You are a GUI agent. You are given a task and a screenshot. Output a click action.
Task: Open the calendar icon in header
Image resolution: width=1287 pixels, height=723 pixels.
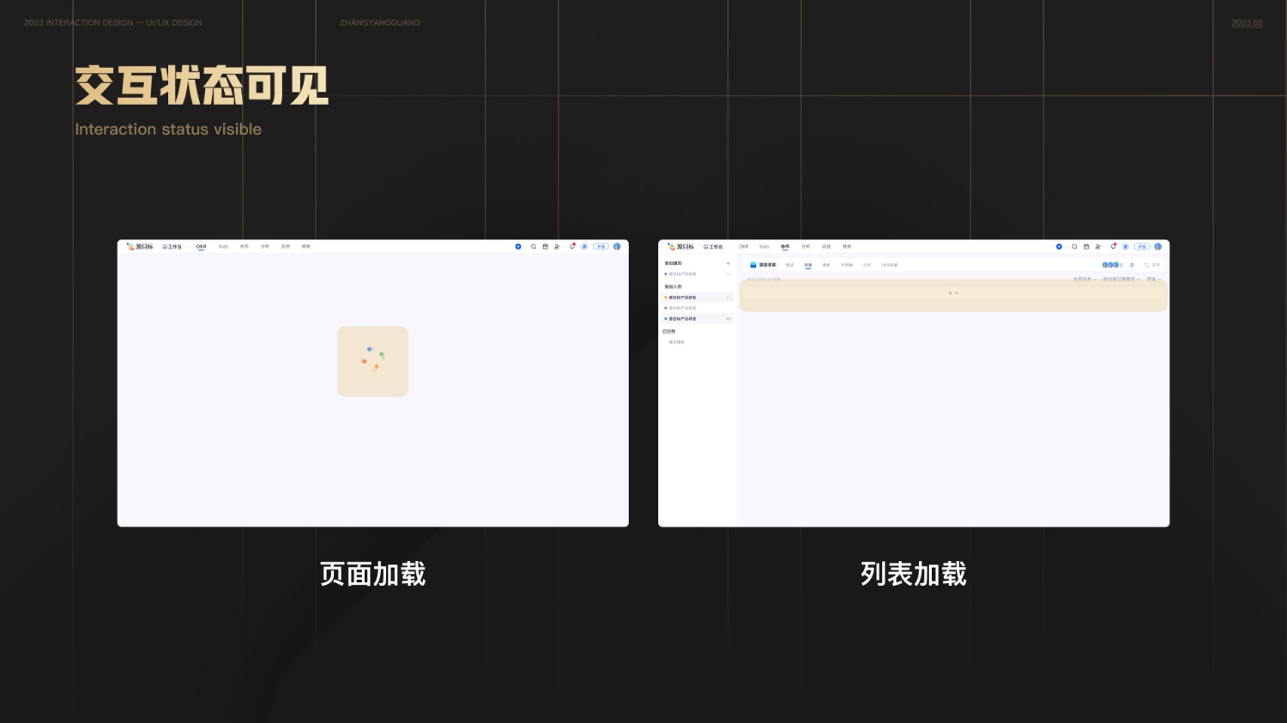click(1086, 246)
